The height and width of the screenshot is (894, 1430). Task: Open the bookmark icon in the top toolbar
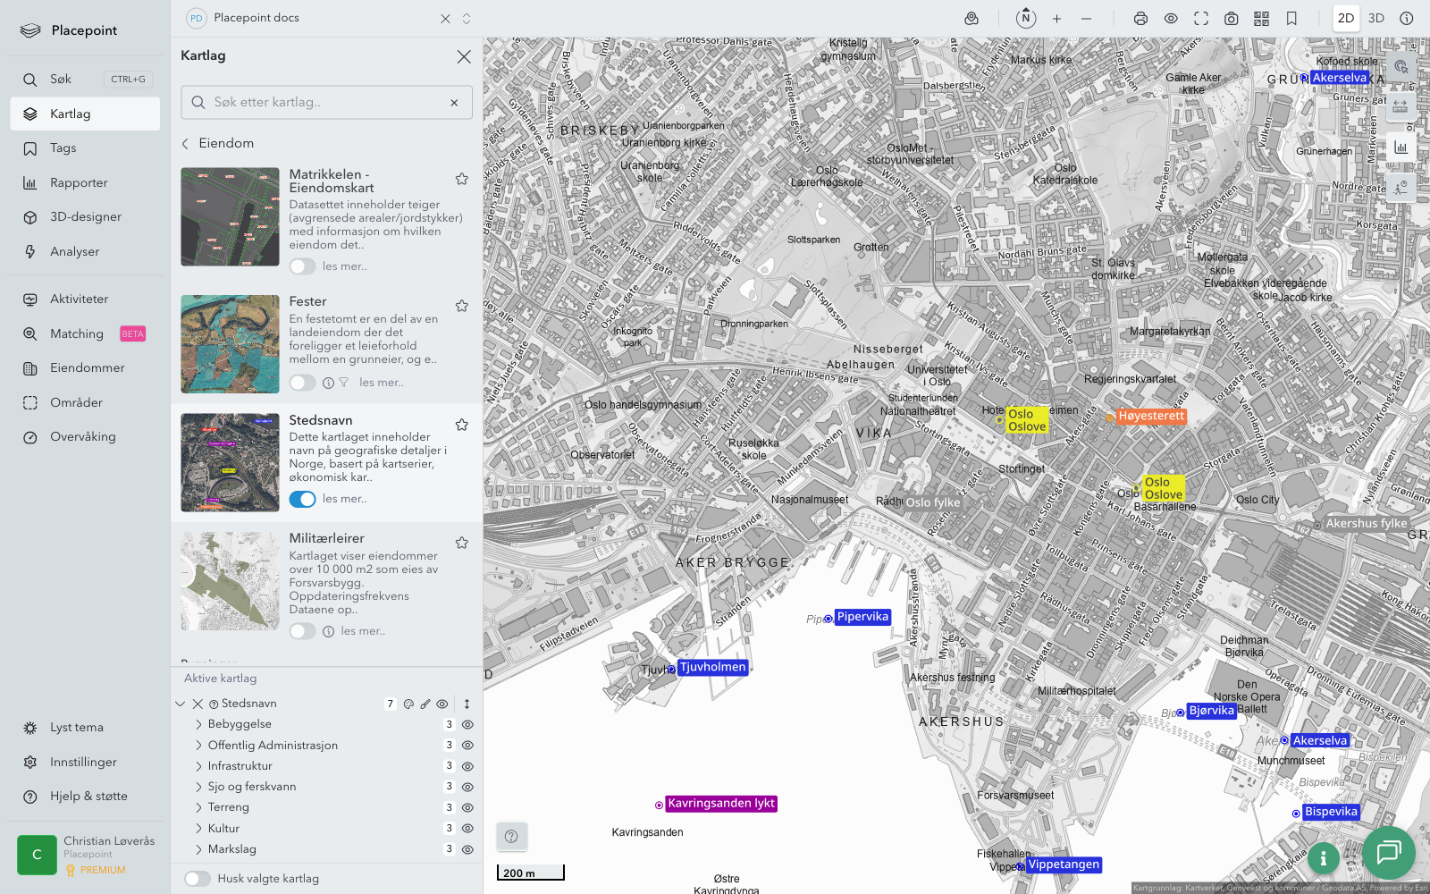(x=1291, y=18)
